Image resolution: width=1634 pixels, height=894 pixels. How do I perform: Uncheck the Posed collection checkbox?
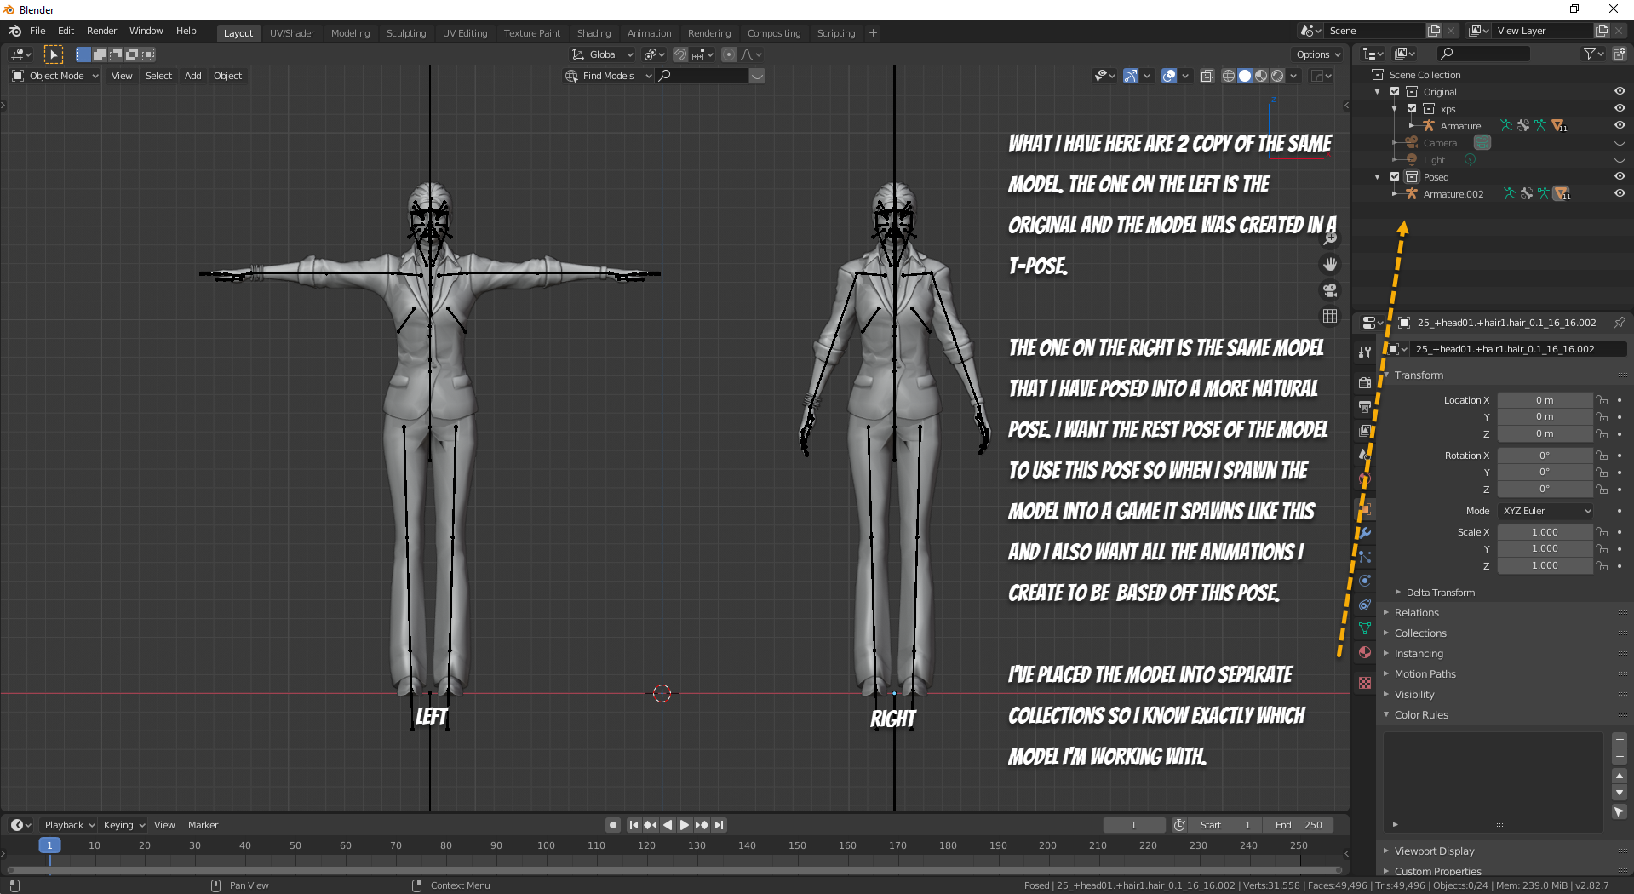(x=1395, y=177)
